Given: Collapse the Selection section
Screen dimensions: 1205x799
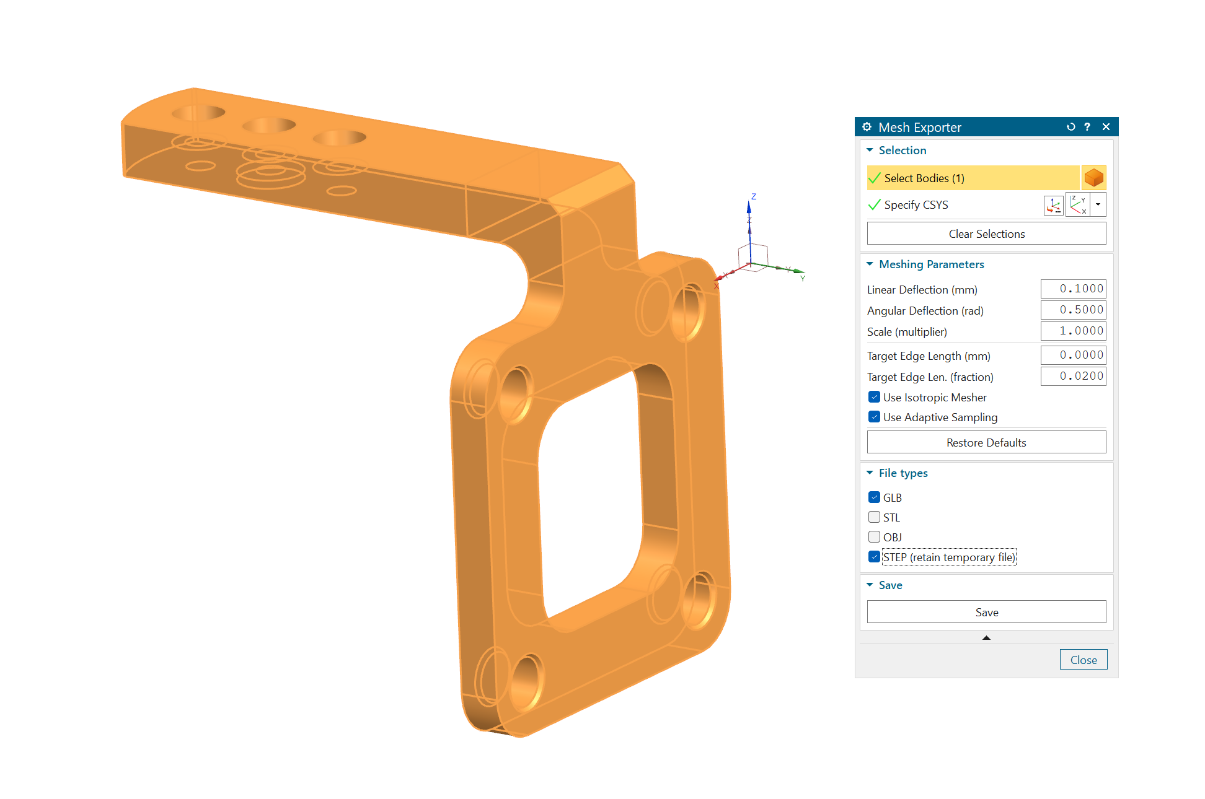Looking at the screenshot, I should pyautogui.click(x=870, y=151).
